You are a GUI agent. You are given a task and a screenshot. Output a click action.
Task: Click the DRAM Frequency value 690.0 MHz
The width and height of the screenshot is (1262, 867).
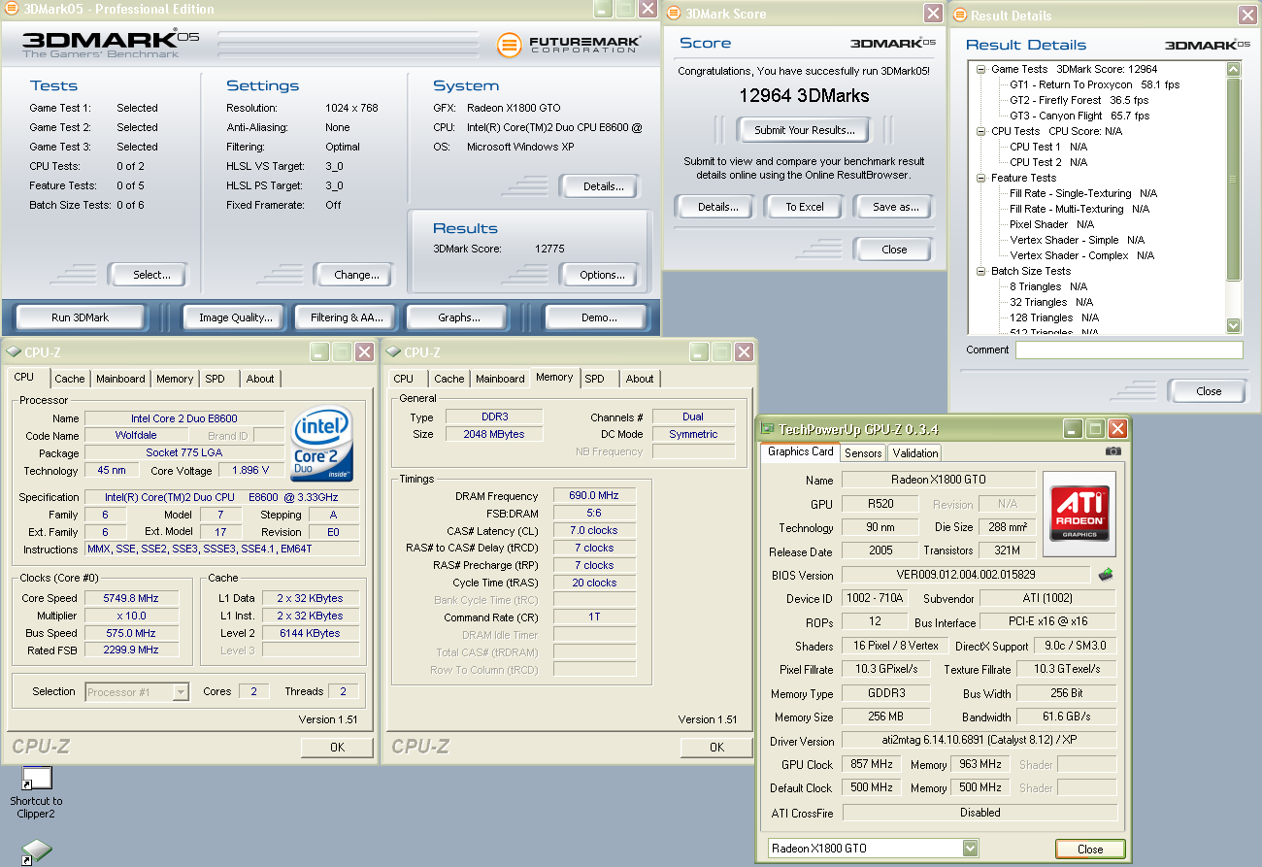pyautogui.click(x=595, y=496)
